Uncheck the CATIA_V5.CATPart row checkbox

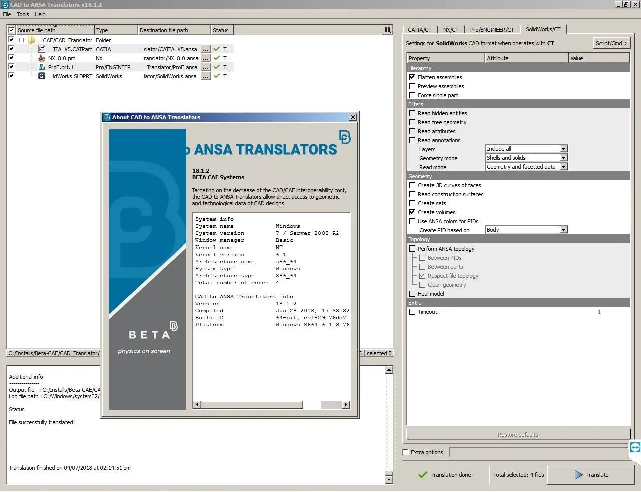tap(11, 49)
